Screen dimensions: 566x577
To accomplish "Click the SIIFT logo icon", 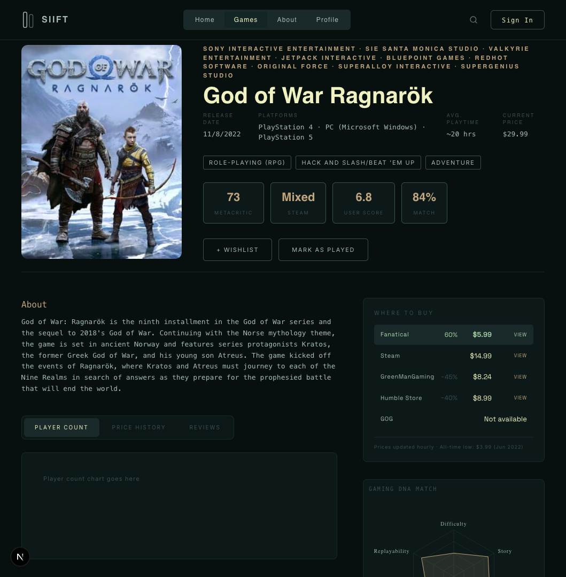I will click(28, 20).
